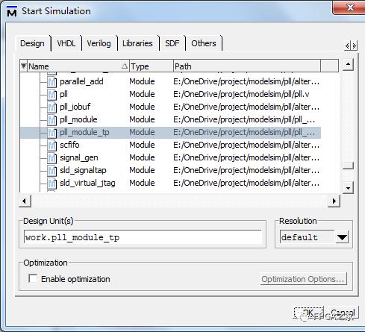Open the Resolution dropdown arrow
Image resolution: width=365 pixels, height=332 pixels.
coord(342,237)
